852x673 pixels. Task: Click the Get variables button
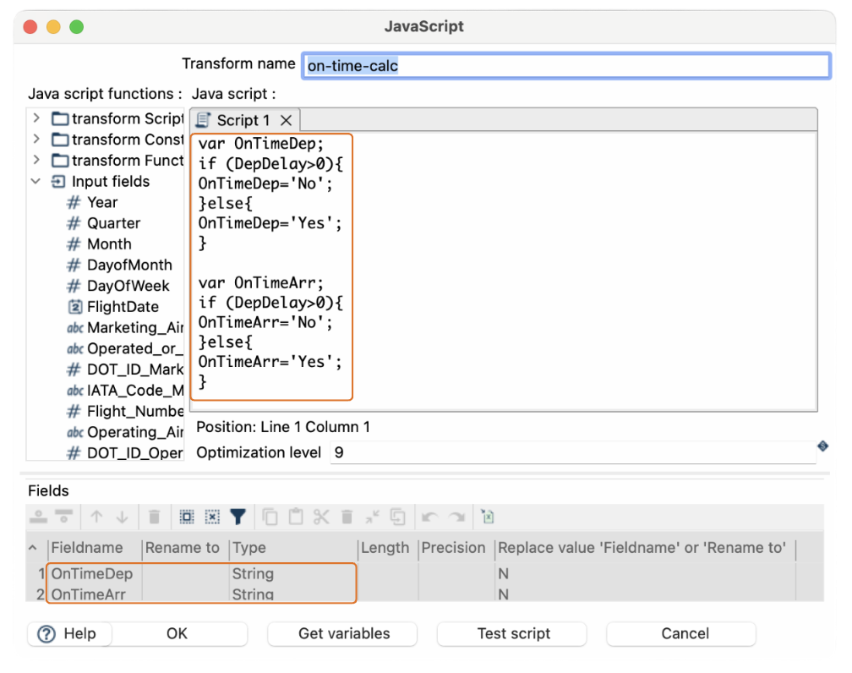[x=344, y=634]
